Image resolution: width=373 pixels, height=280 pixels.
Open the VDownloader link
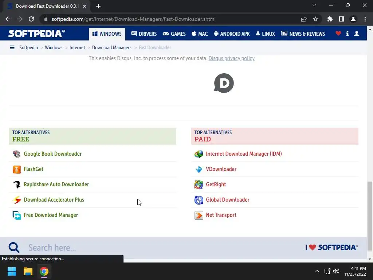point(221,169)
